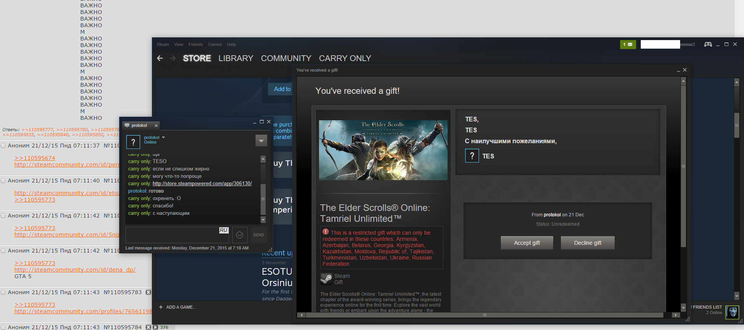The image size is (744, 330).
Task: Select the STORE section
Action: click(x=197, y=58)
